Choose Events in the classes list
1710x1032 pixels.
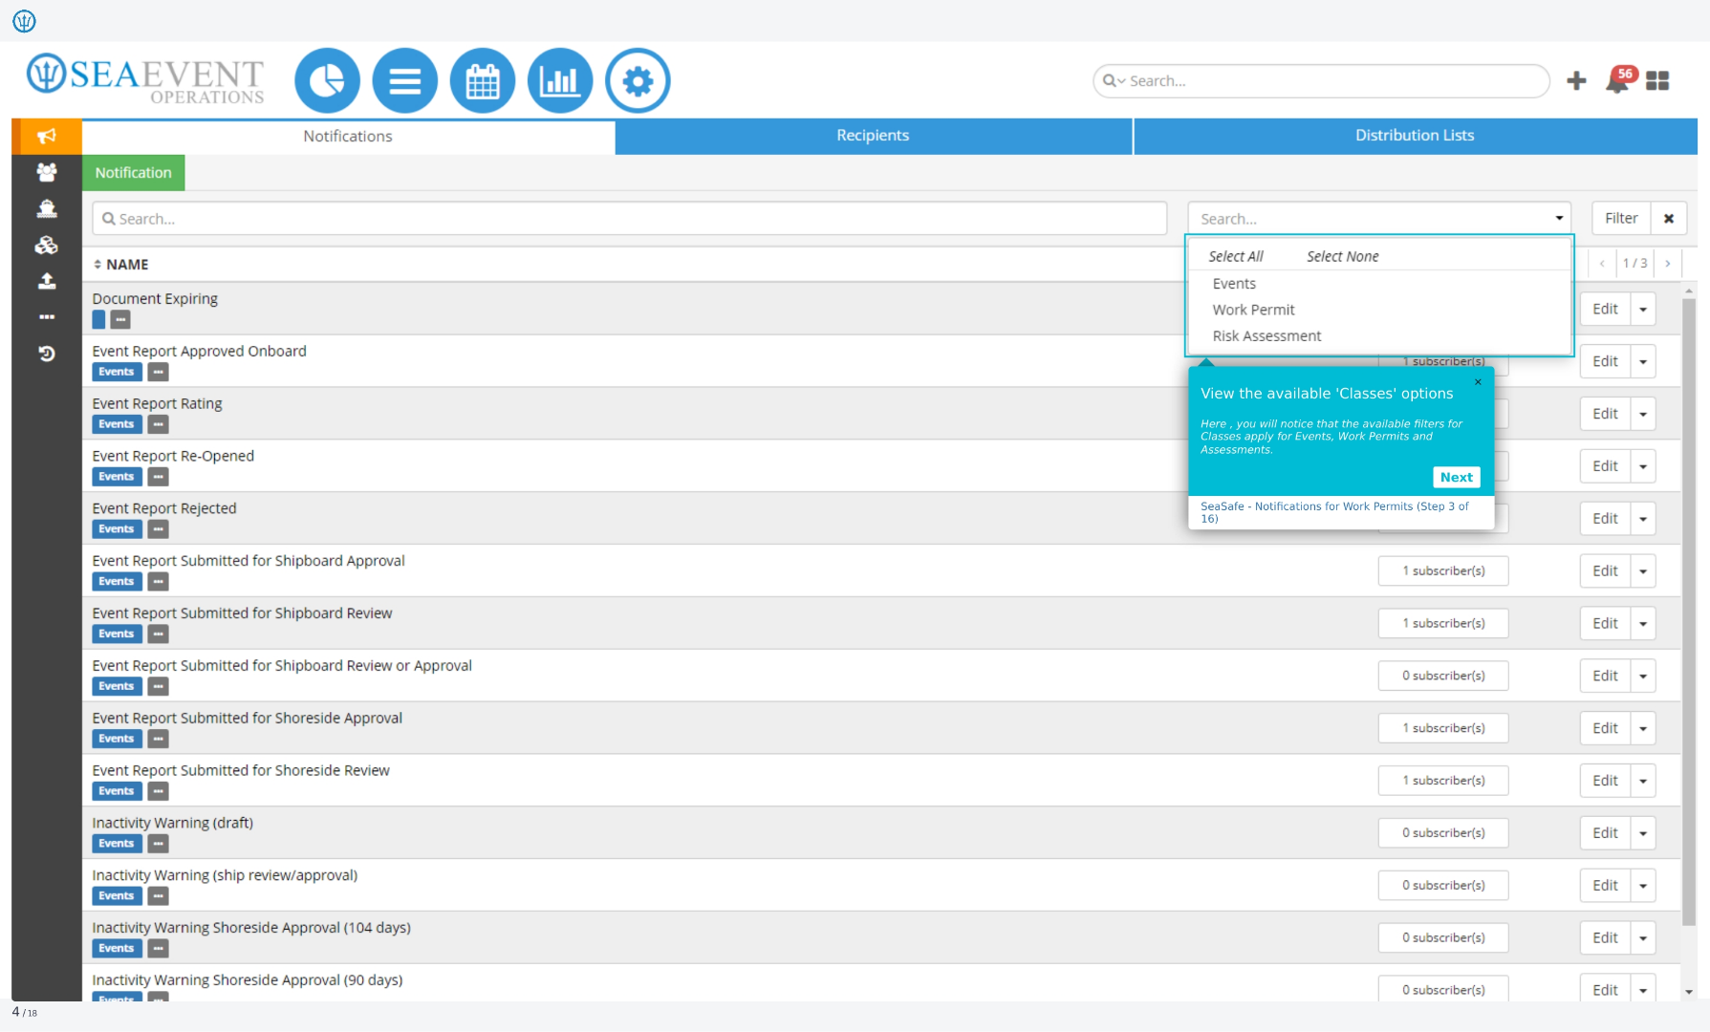(1234, 284)
